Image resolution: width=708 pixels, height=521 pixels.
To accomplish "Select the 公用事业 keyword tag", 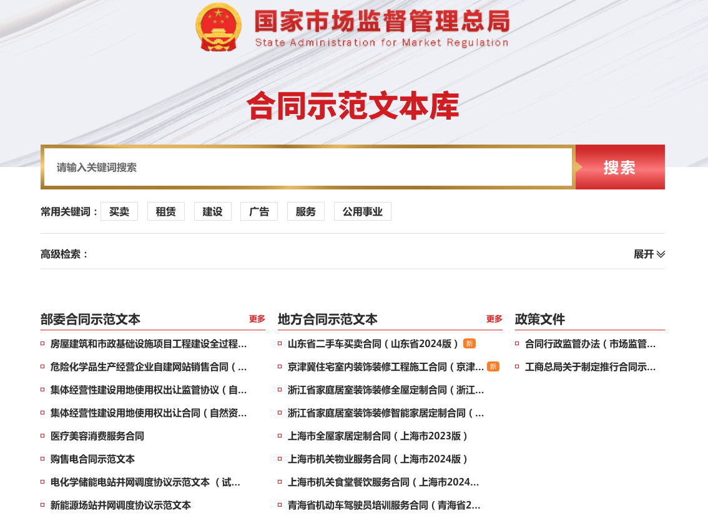I will coord(362,211).
